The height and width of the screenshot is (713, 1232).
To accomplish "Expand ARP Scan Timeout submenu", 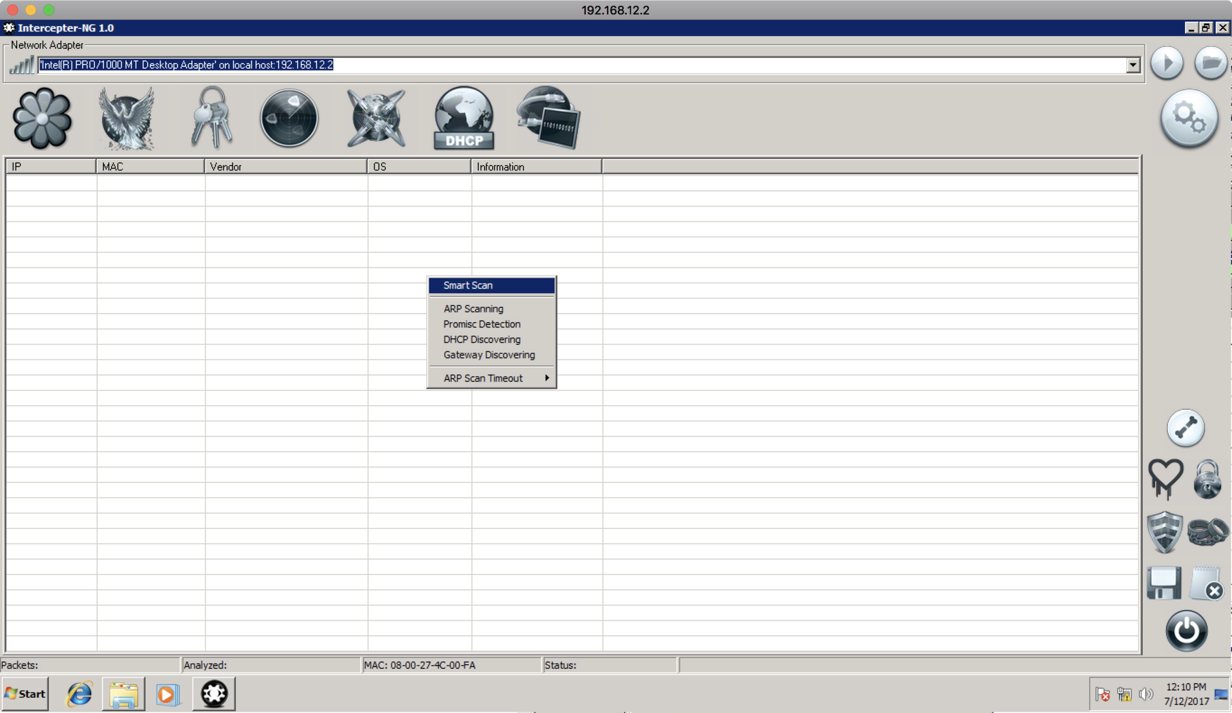I will (492, 378).
